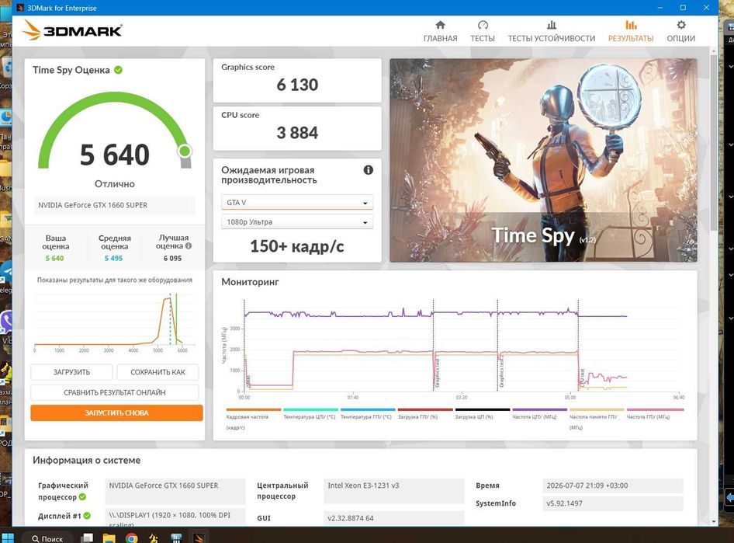Click the ЗАГРУЗИТЬ button

pyautogui.click(x=71, y=372)
